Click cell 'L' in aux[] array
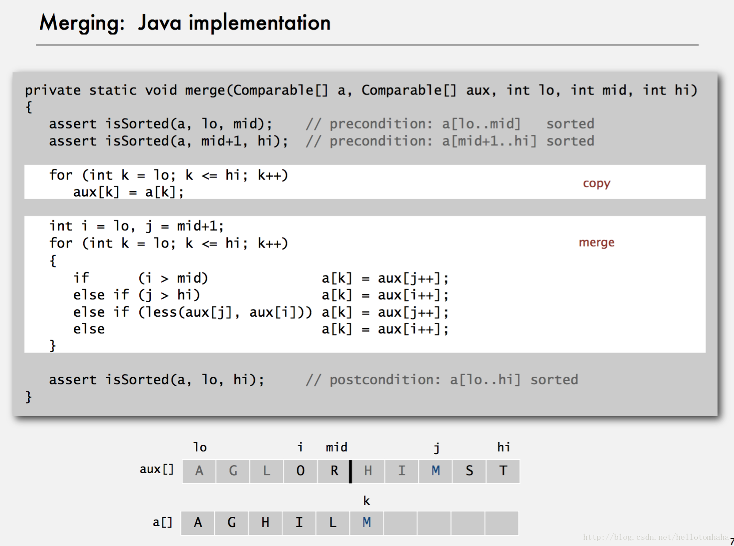The height and width of the screenshot is (546, 734). 267,471
